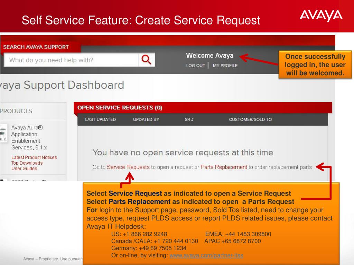Click the slide title 'Self Service Feature: Create Service Request'
The width and height of the screenshot is (354, 265).
click(x=141, y=20)
